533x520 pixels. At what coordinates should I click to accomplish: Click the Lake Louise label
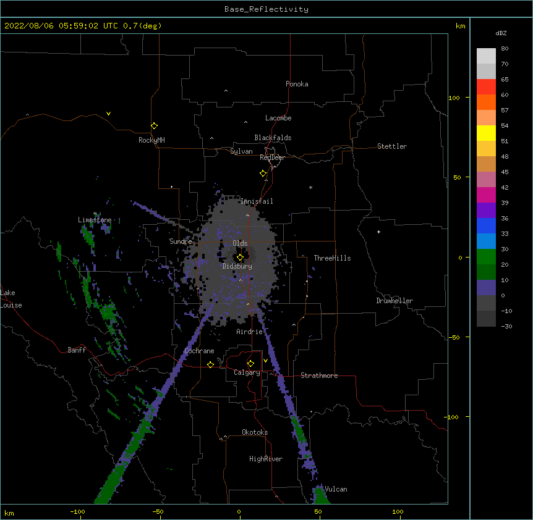[x=11, y=299]
